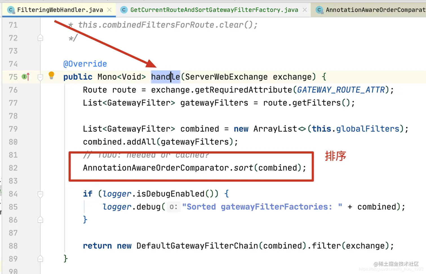Open the GetCurrentRouteAndSortGatewayFilterFactory.java tab

pos(214,10)
